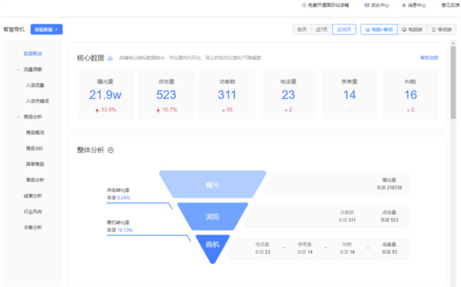Click the 10.13% 商机转化率 value
Image resolution: width=461 pixels, height=287 pixels.
pyautogui.click(x=124, y=230)
